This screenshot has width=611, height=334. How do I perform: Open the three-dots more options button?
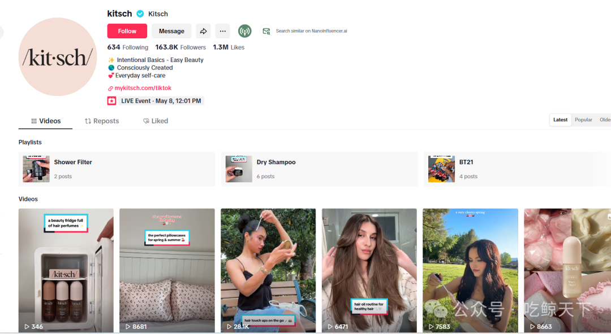point(222,31)
